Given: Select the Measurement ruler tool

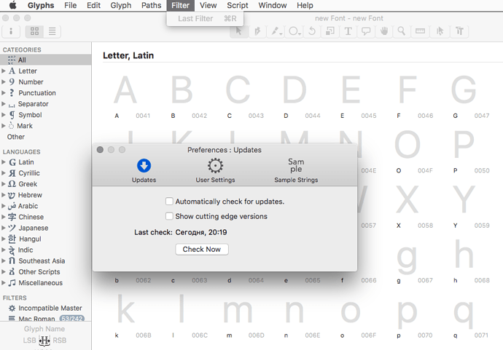Looking at the screenshot, I should [420, 31].
